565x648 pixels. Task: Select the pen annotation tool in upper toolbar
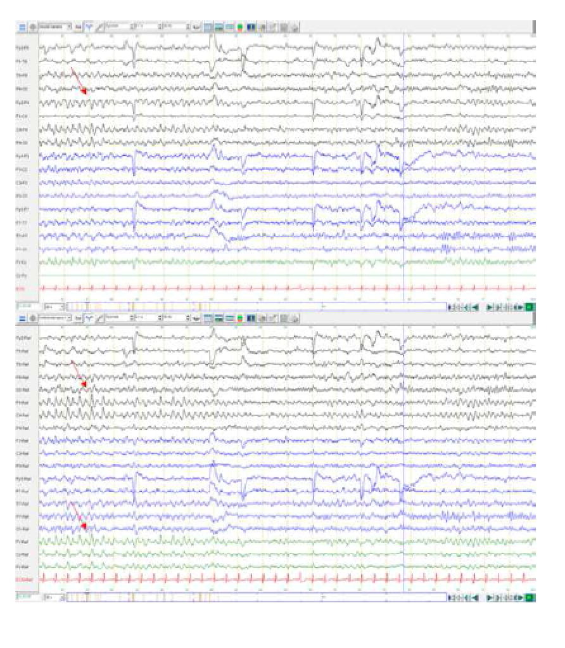coord(99,27)
